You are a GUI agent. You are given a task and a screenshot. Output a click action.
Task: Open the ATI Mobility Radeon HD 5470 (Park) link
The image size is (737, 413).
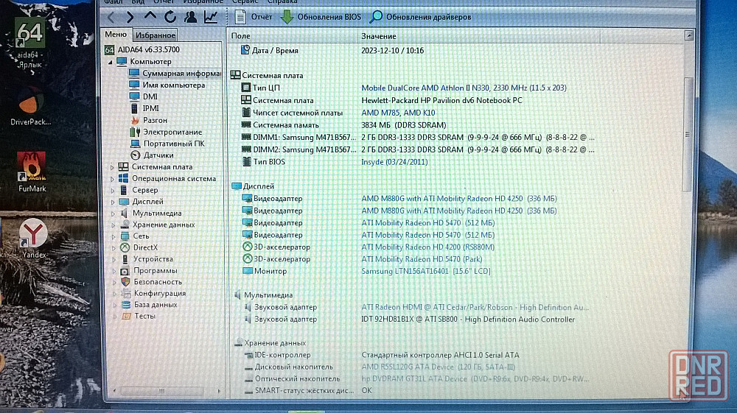pos(422,259)
